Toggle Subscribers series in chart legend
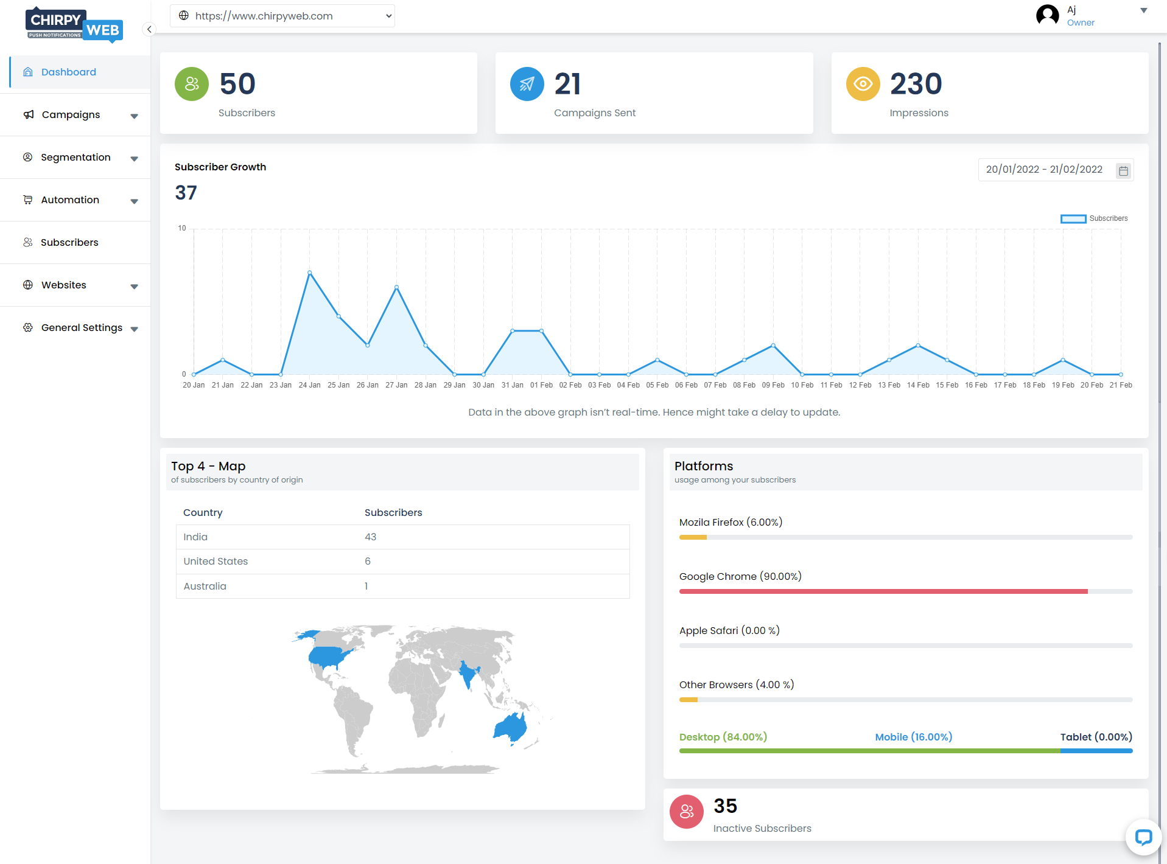1167x864 pixels. (x=1094, y=218)
